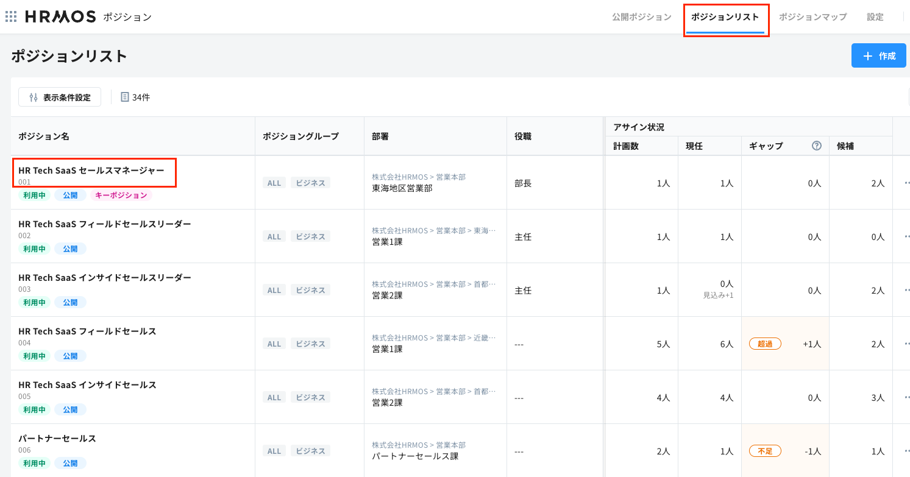This screenshot has height=477, width=910.
Task: Click the blue 作成 button
Action: pyautogui.click(x=878, y=56)
